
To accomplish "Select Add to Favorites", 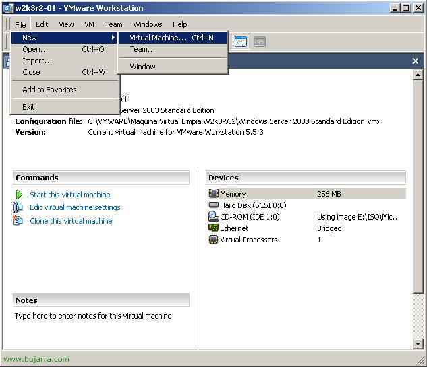I will coord(64,90).
